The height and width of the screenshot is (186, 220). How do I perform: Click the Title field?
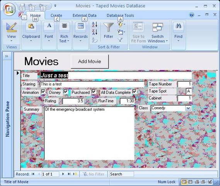pos(116,75)
